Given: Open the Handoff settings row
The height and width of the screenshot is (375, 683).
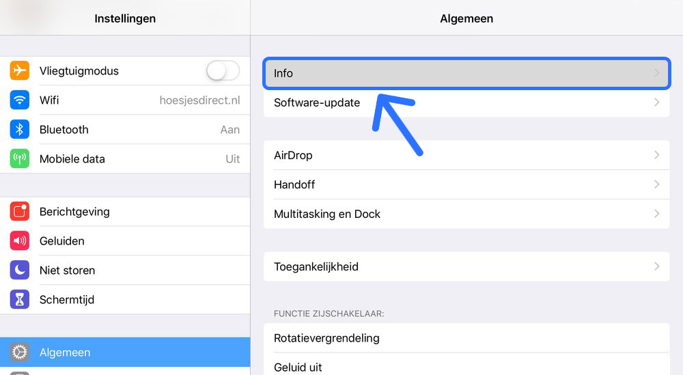Looking at the screenshot, I should pyautogui.click(x=466, y=184).
